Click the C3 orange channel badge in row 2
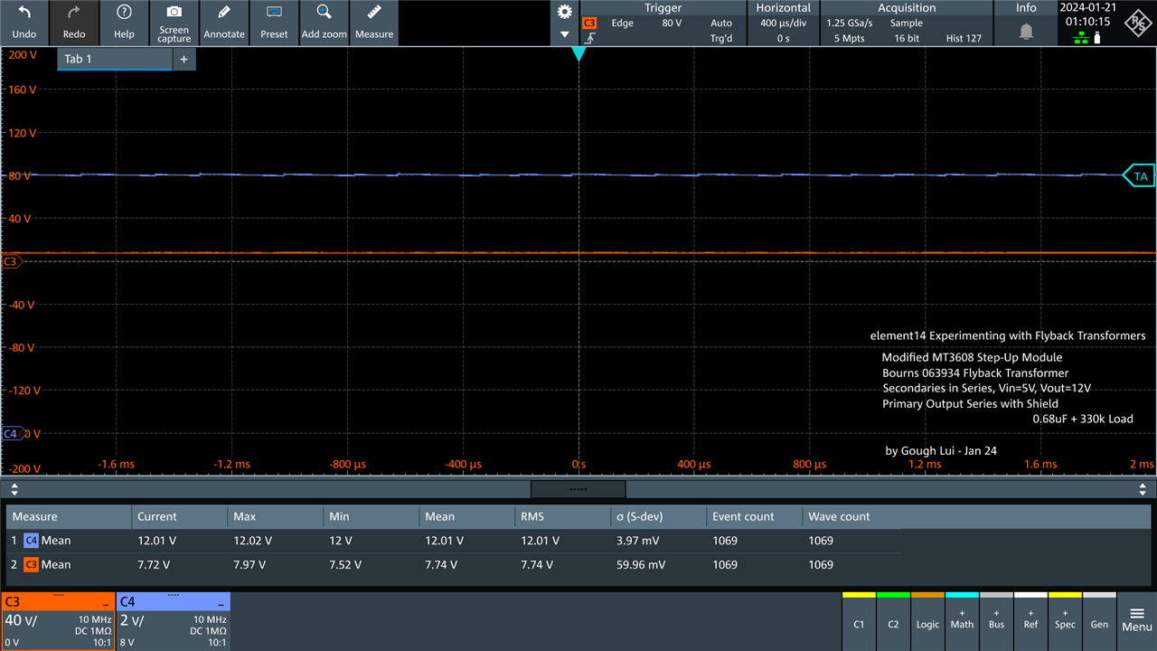This screenshot has width=1157, height=651. [31, 564]
